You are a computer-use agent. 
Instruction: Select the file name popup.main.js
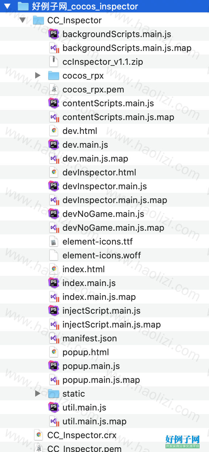pos(91,366)
